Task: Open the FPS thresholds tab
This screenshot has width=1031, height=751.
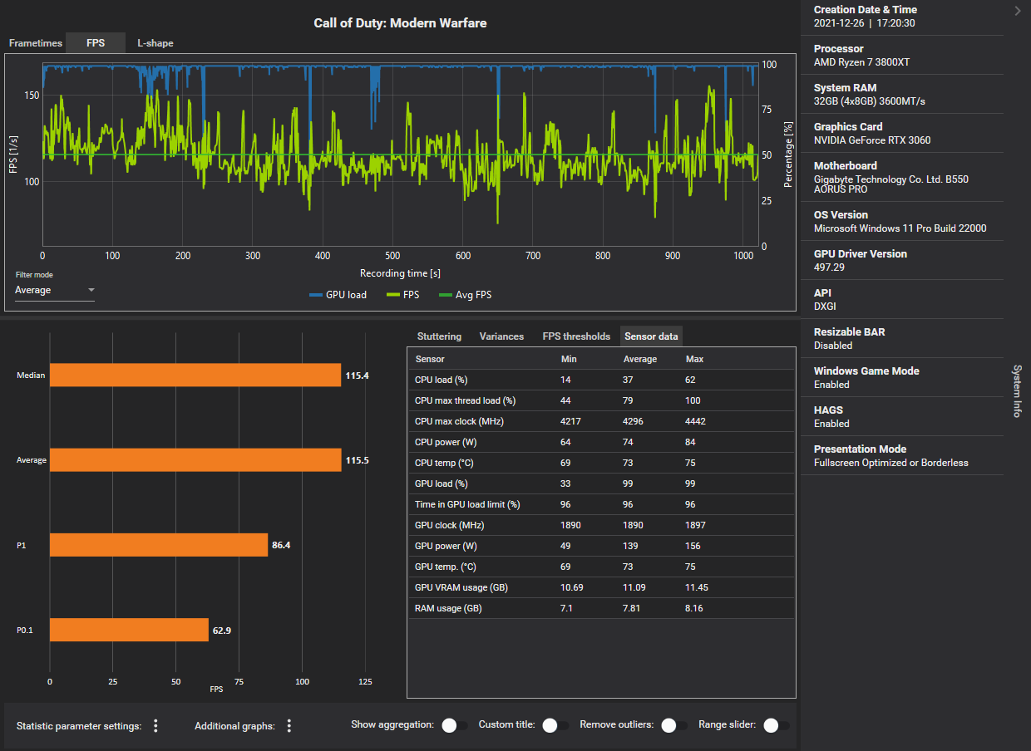Action: tap(576, 336)
